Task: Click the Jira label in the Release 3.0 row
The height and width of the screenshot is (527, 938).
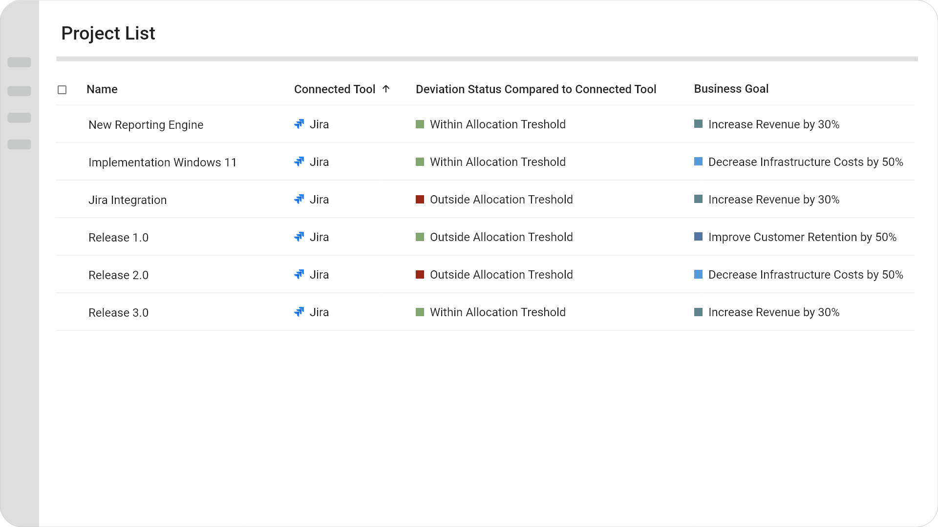Action: click(319, 312)
